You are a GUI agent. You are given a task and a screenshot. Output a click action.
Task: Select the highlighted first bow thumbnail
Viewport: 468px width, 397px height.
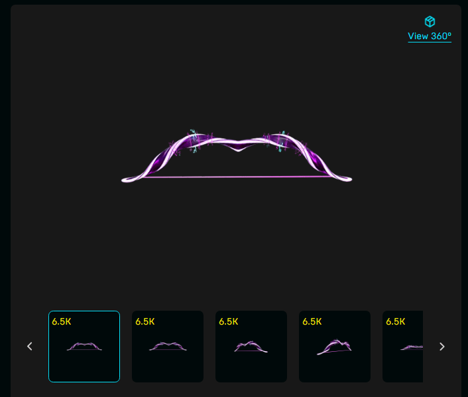pos(84,347)
